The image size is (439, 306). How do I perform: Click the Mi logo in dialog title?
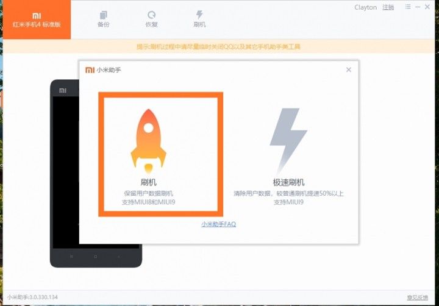click(x=90, y=70)
